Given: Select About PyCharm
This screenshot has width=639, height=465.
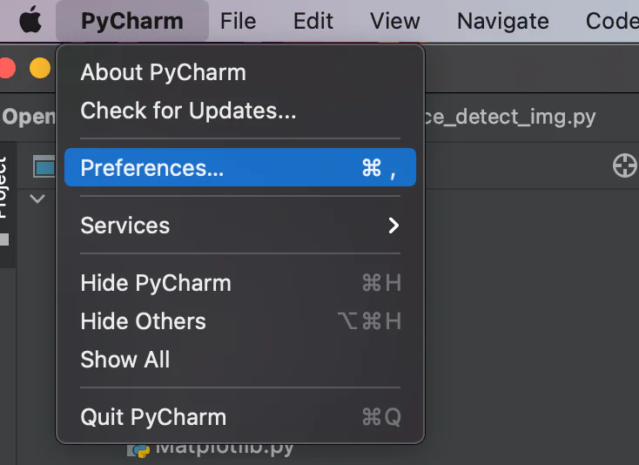Looking at the screenshot, I should pos(163,72).
